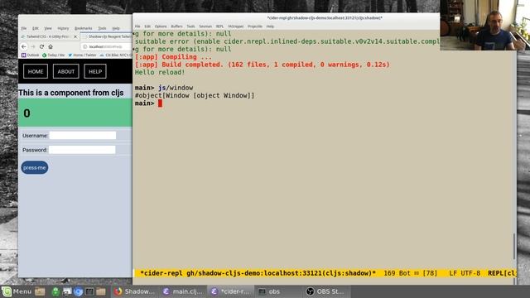Click '[:app] Build completed.' line
530x298 pixels.
click(263, 65)
